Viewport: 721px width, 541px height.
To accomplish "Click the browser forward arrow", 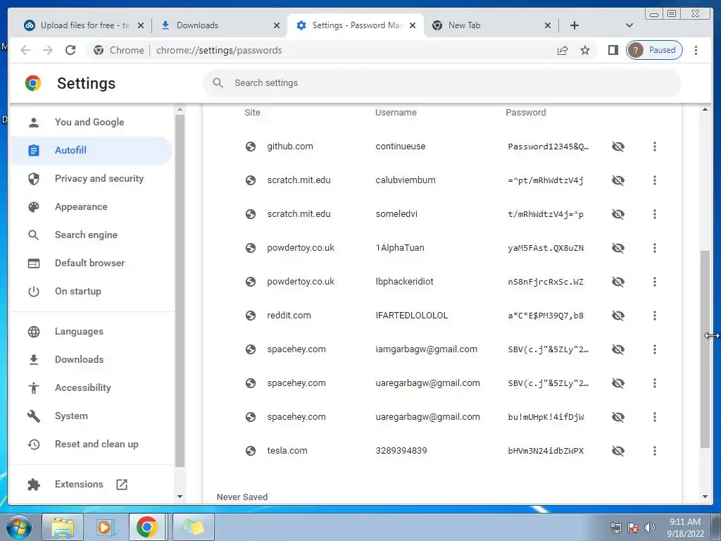I will (48, 50).
